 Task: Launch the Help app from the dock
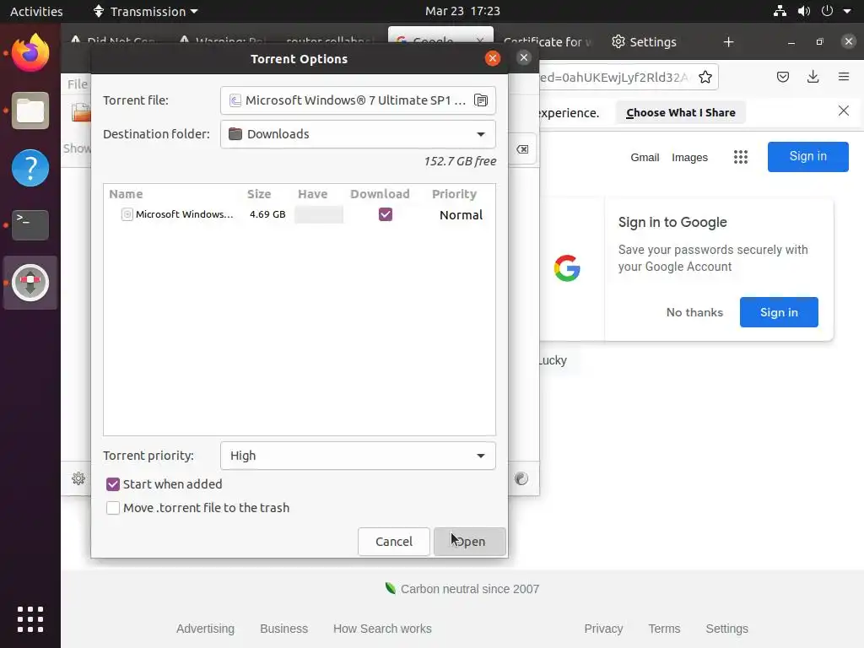(x=30, y=168)
